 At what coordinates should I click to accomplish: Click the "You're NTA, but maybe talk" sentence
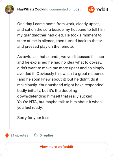point(59,102)
